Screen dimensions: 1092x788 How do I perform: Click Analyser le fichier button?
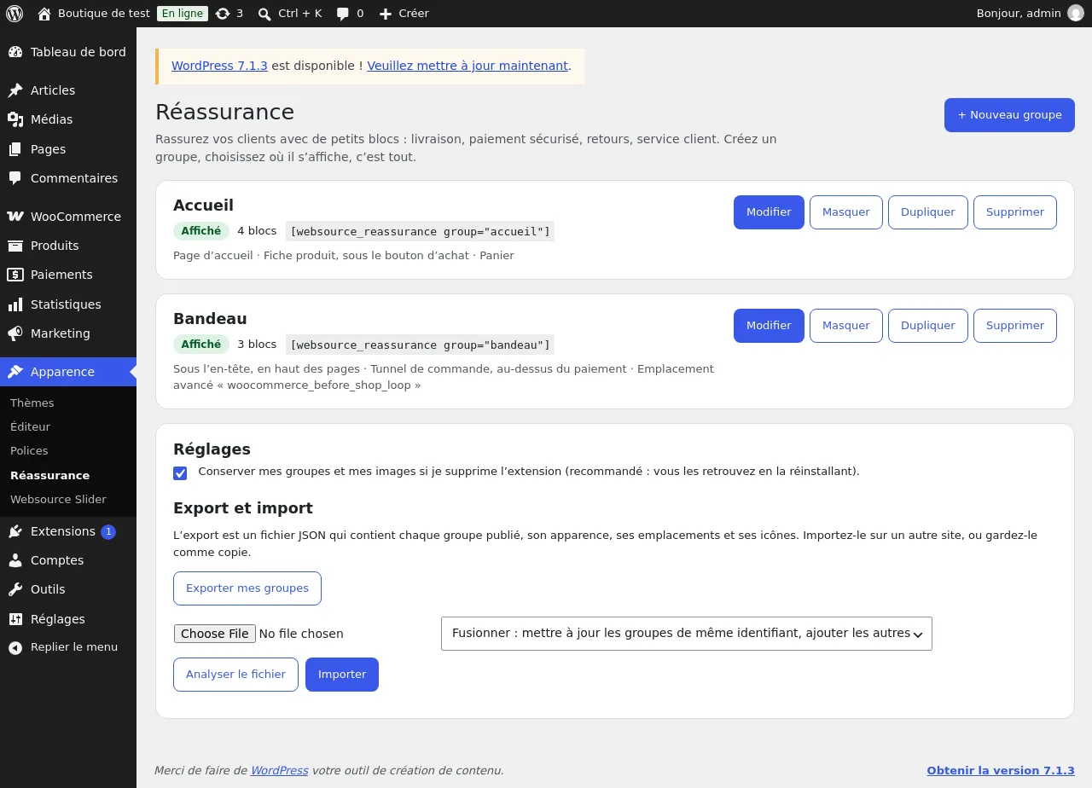pyautogui.click(x=235, y=675)
